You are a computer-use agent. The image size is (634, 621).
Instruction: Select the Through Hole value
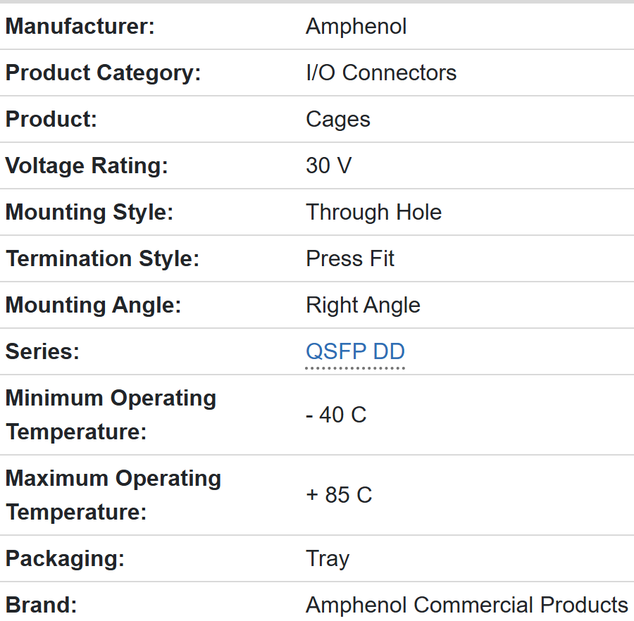373,213
